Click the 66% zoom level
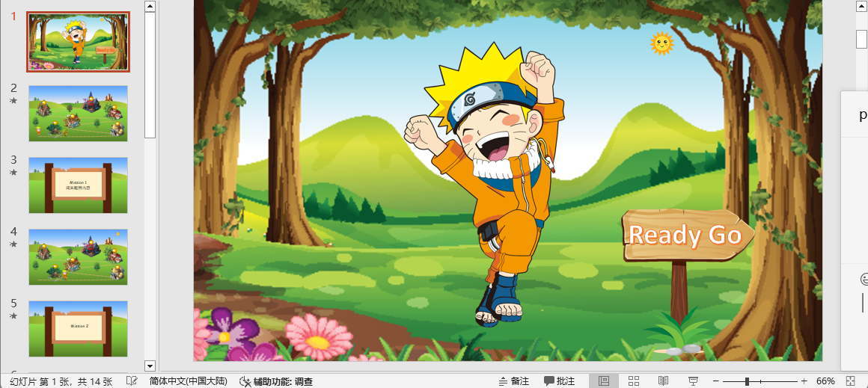868x388 pixels. click(x=825, y=381)
